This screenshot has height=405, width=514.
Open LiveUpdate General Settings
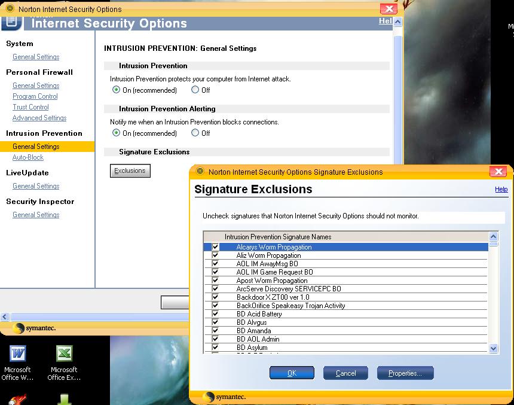(x=36, y=186)
